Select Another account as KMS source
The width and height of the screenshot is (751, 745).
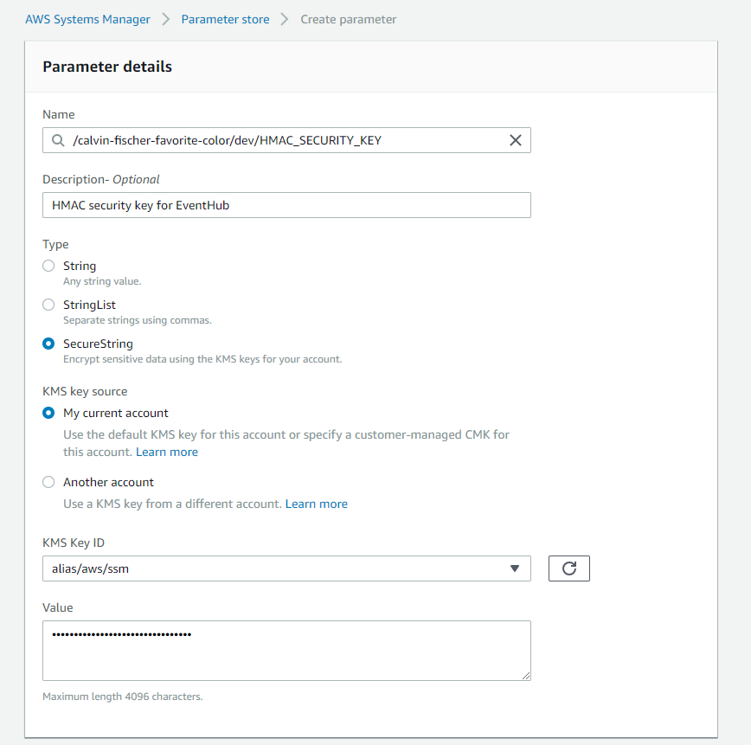pyautogui.click(x=48, y=482)
